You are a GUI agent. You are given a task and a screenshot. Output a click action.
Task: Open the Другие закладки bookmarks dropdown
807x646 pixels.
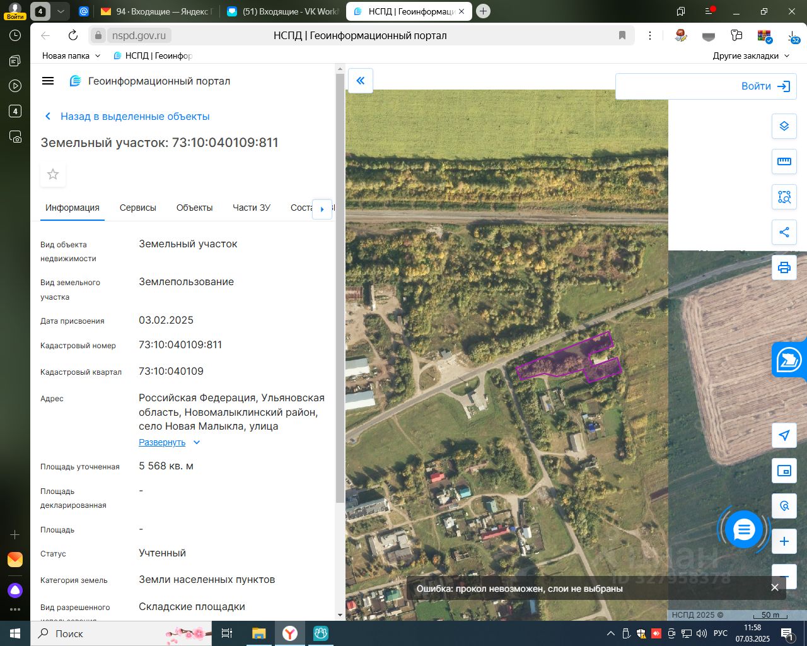pyautogui.click(x=750, y=56)
